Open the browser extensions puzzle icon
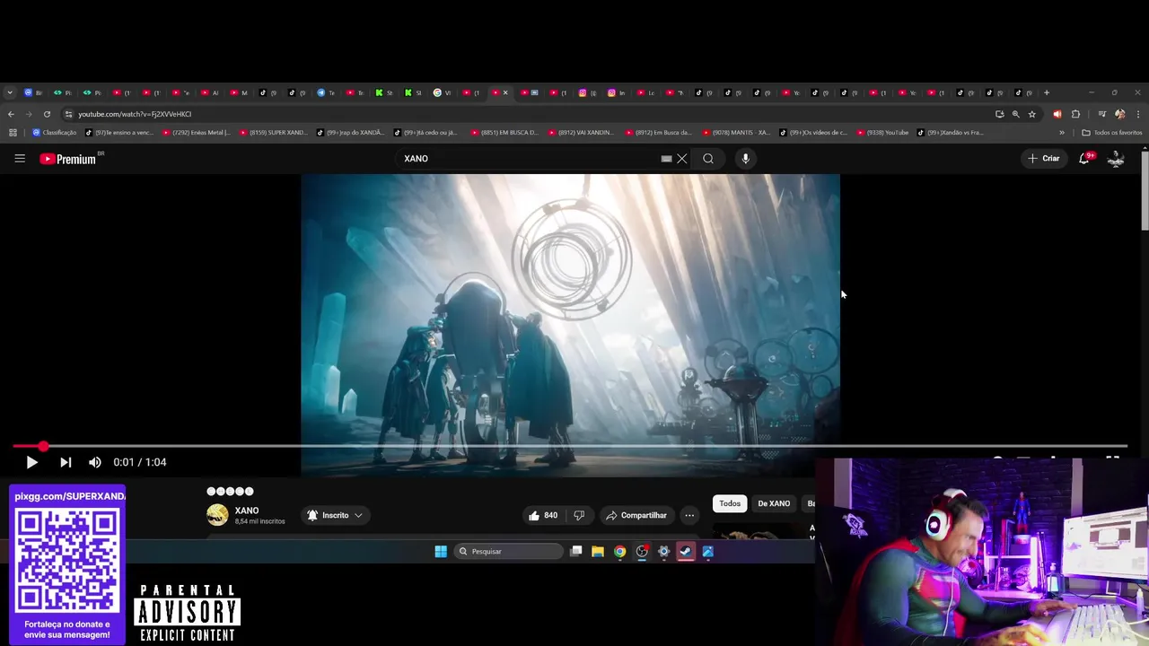 [x=1075, y=114]
